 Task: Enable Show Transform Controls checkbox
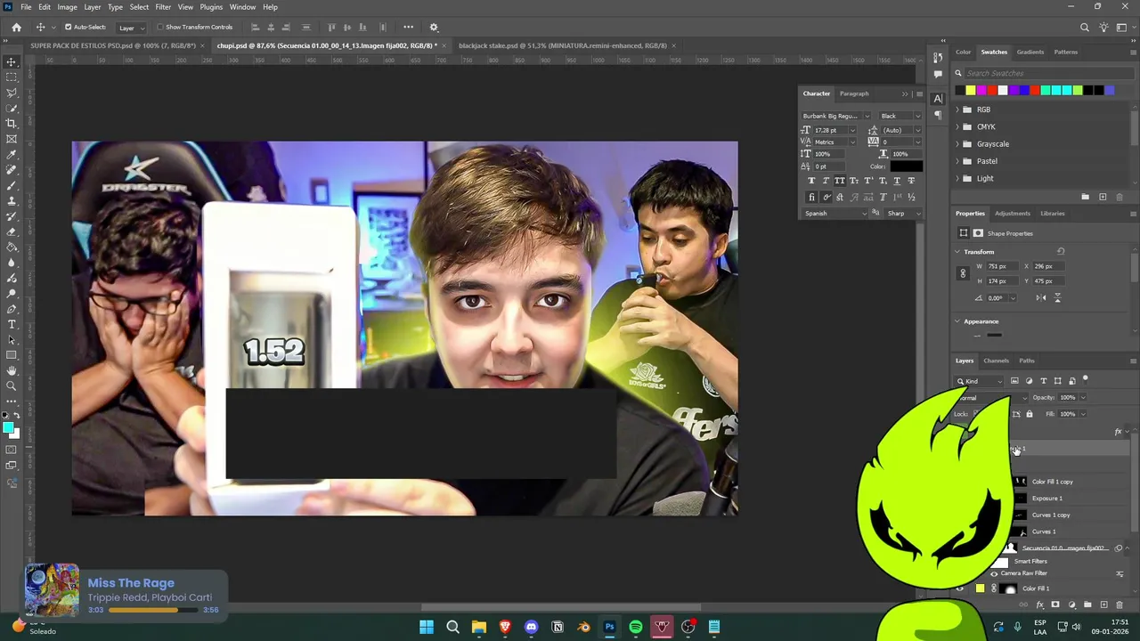click(x=159, y=28)
